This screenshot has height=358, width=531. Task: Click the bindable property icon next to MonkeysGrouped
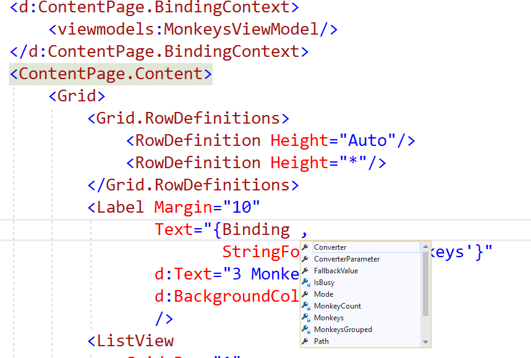click(305, 329)
